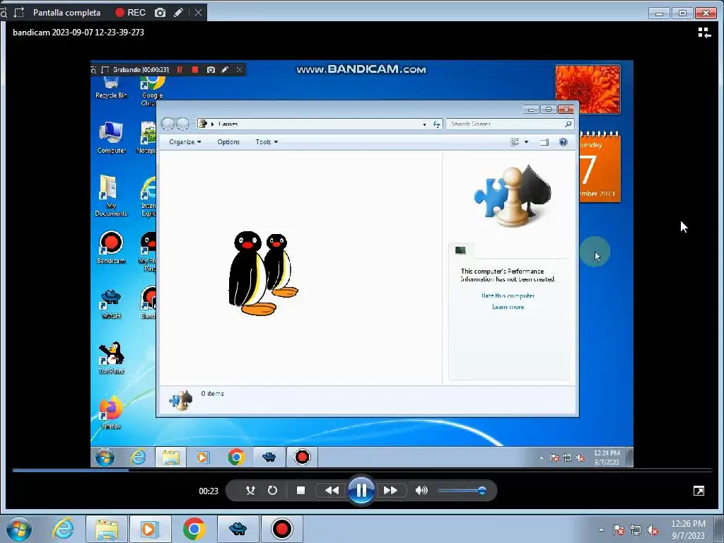Click My Documents icon in recorded video
This screenshot has height=543, width=724.
111,196
